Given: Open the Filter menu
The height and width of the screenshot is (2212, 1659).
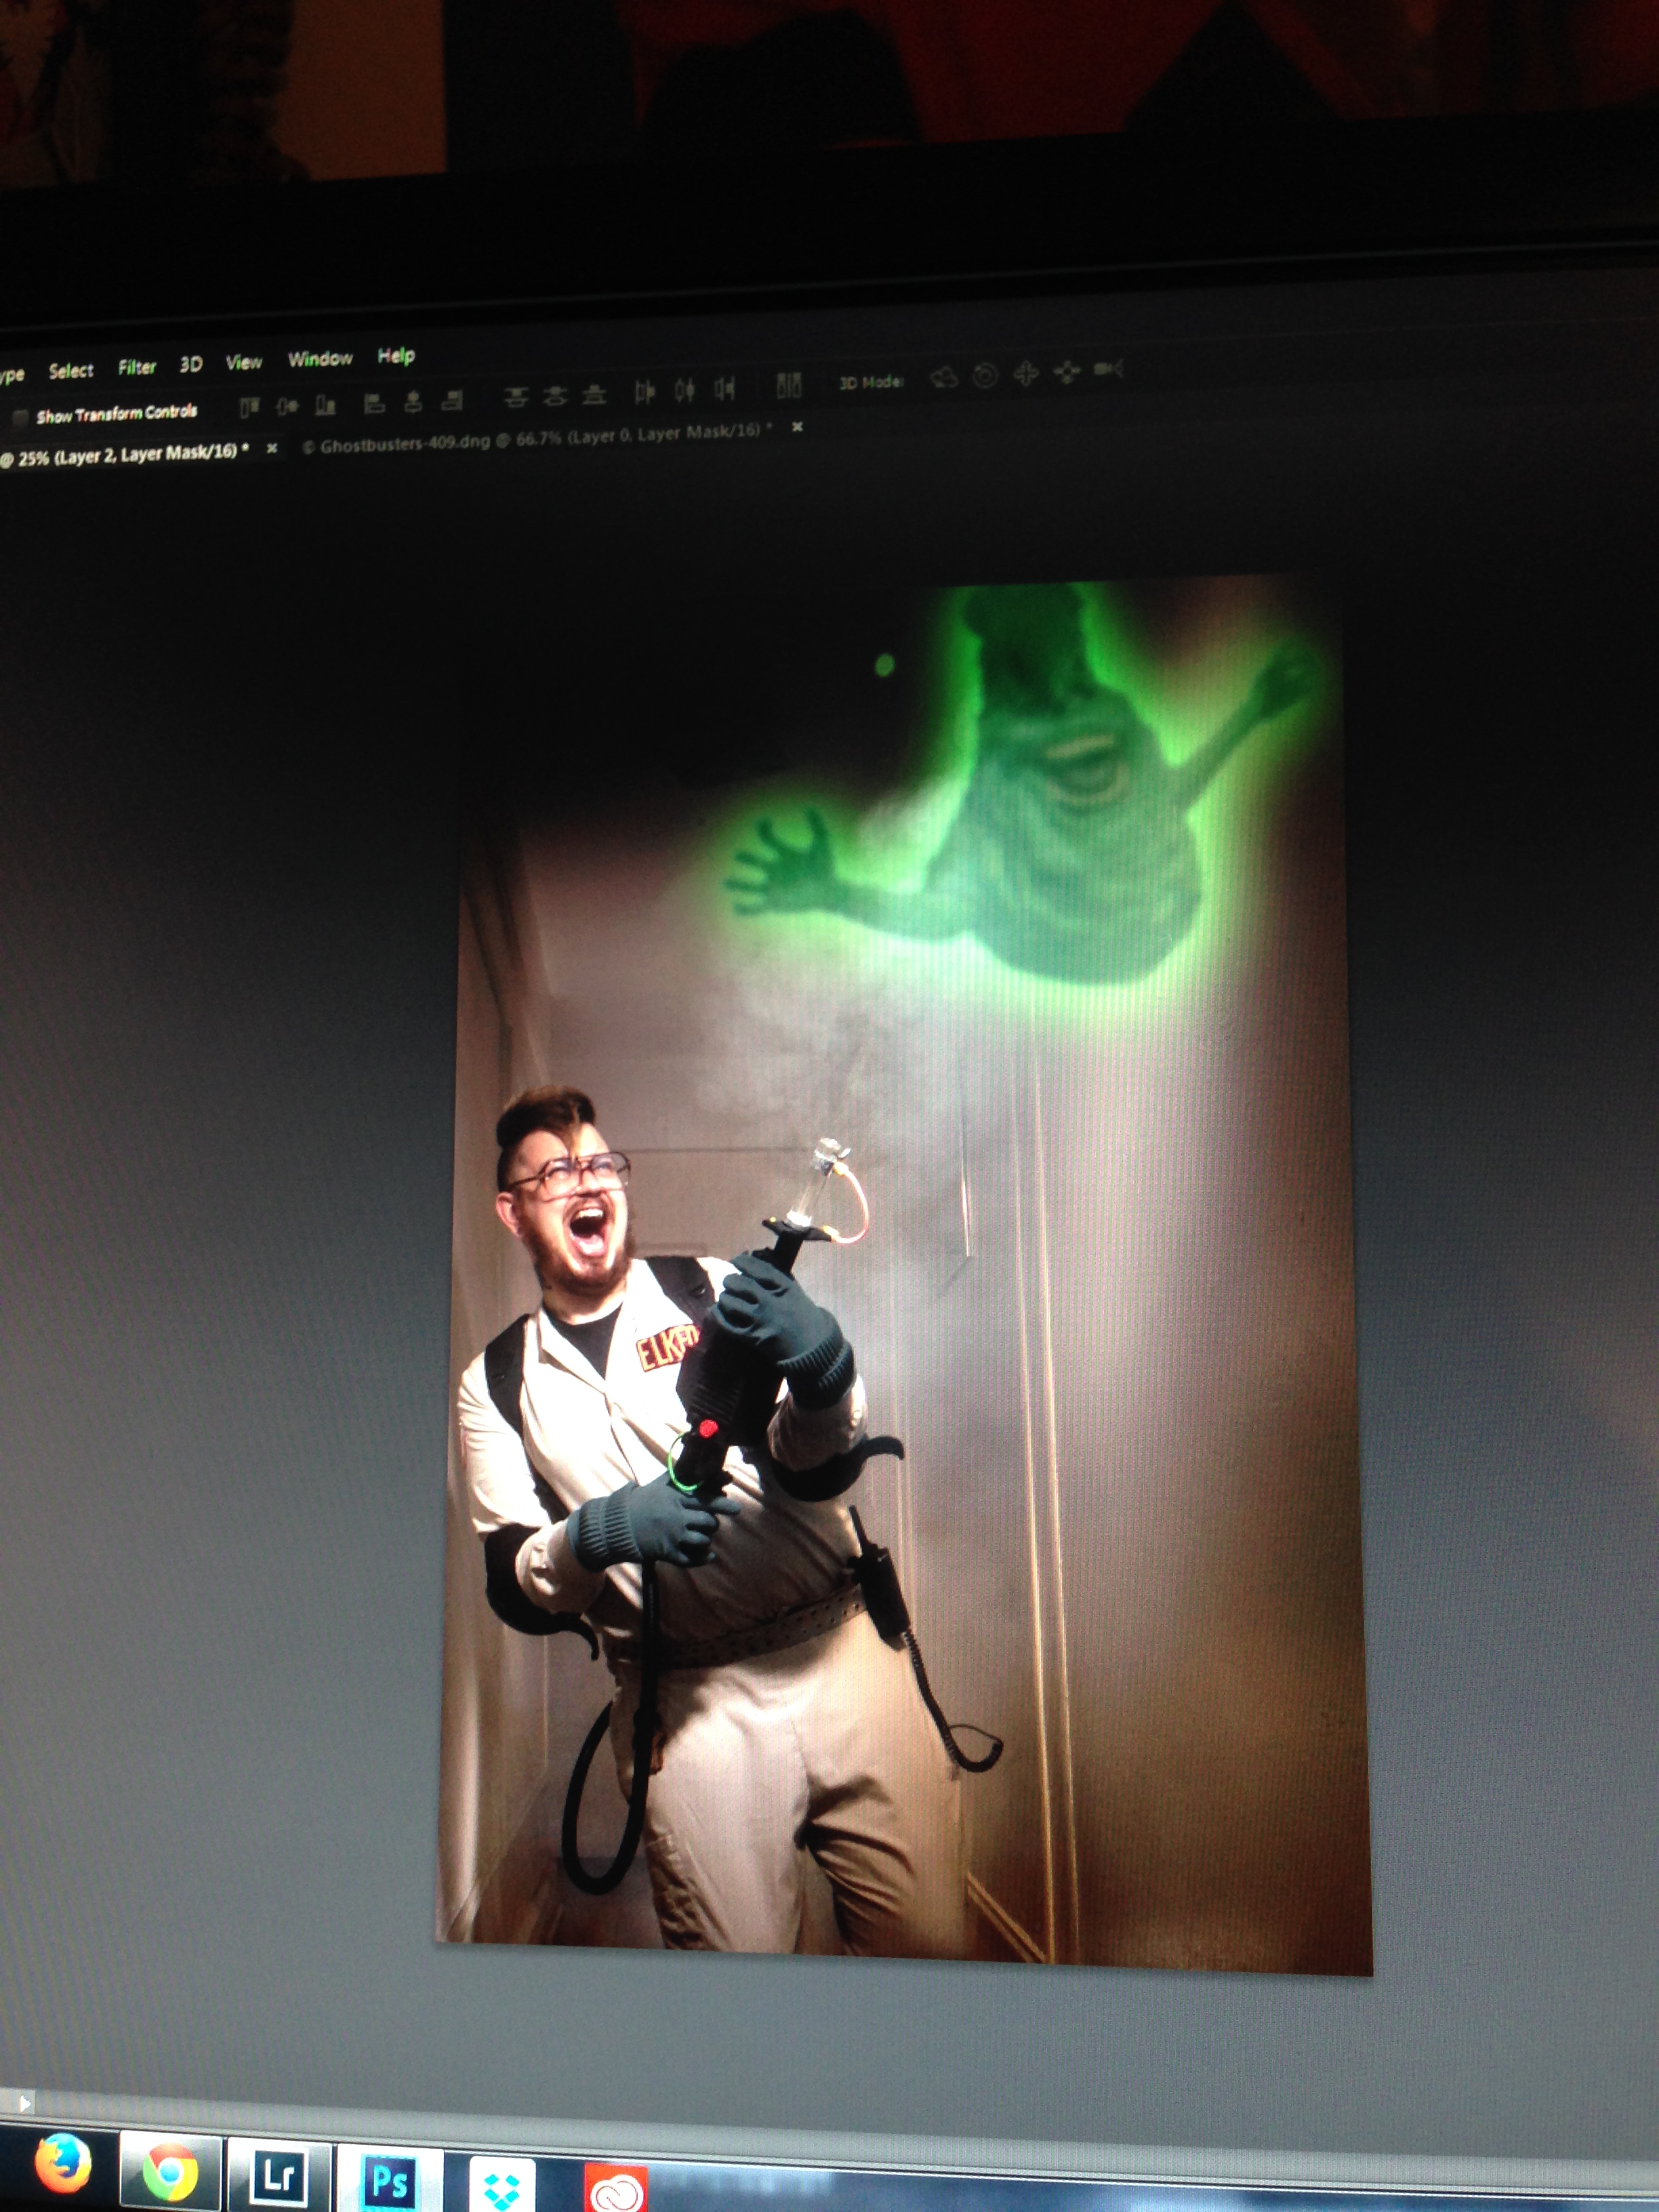Looking at the screenshot, I should (137, 367).
